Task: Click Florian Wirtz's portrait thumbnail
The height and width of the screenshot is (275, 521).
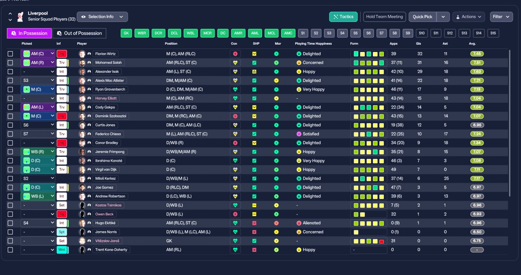Action: pos(82,54)
